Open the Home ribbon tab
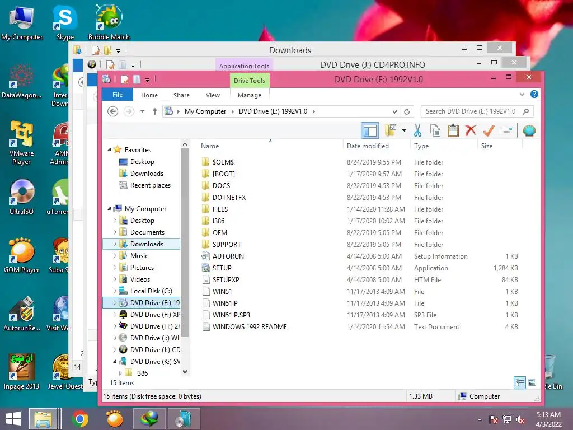Screen dimensions: 573x430 point(149,95)
